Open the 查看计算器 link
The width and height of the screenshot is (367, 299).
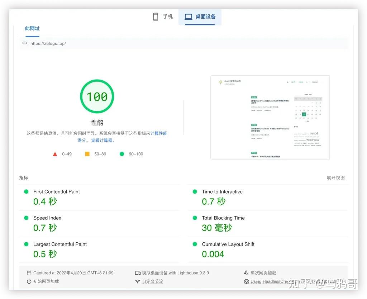coord(101,140)
